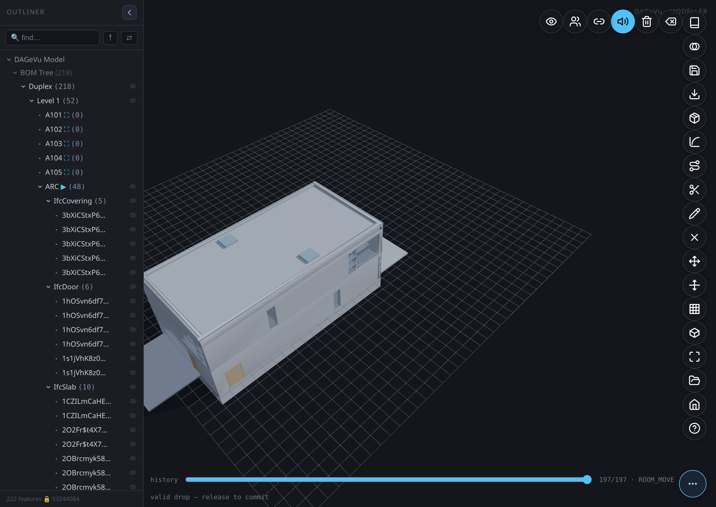Collapse the Outliner panel with chevron button
This screenshot has height=507, width=716.
tap(129, 13)
